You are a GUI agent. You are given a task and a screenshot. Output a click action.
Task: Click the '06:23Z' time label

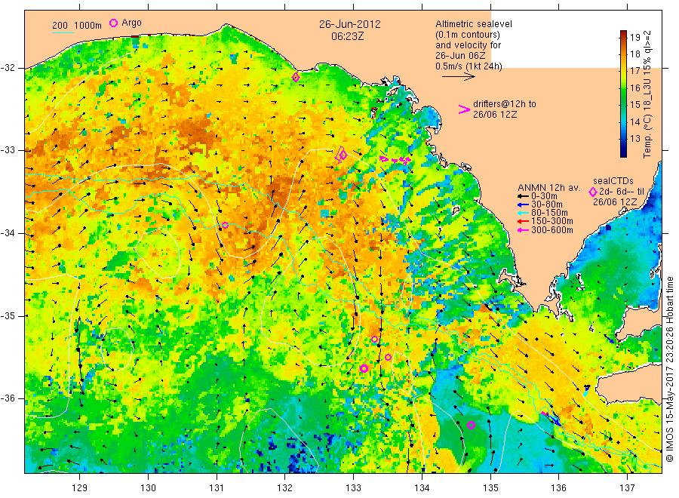348,37
